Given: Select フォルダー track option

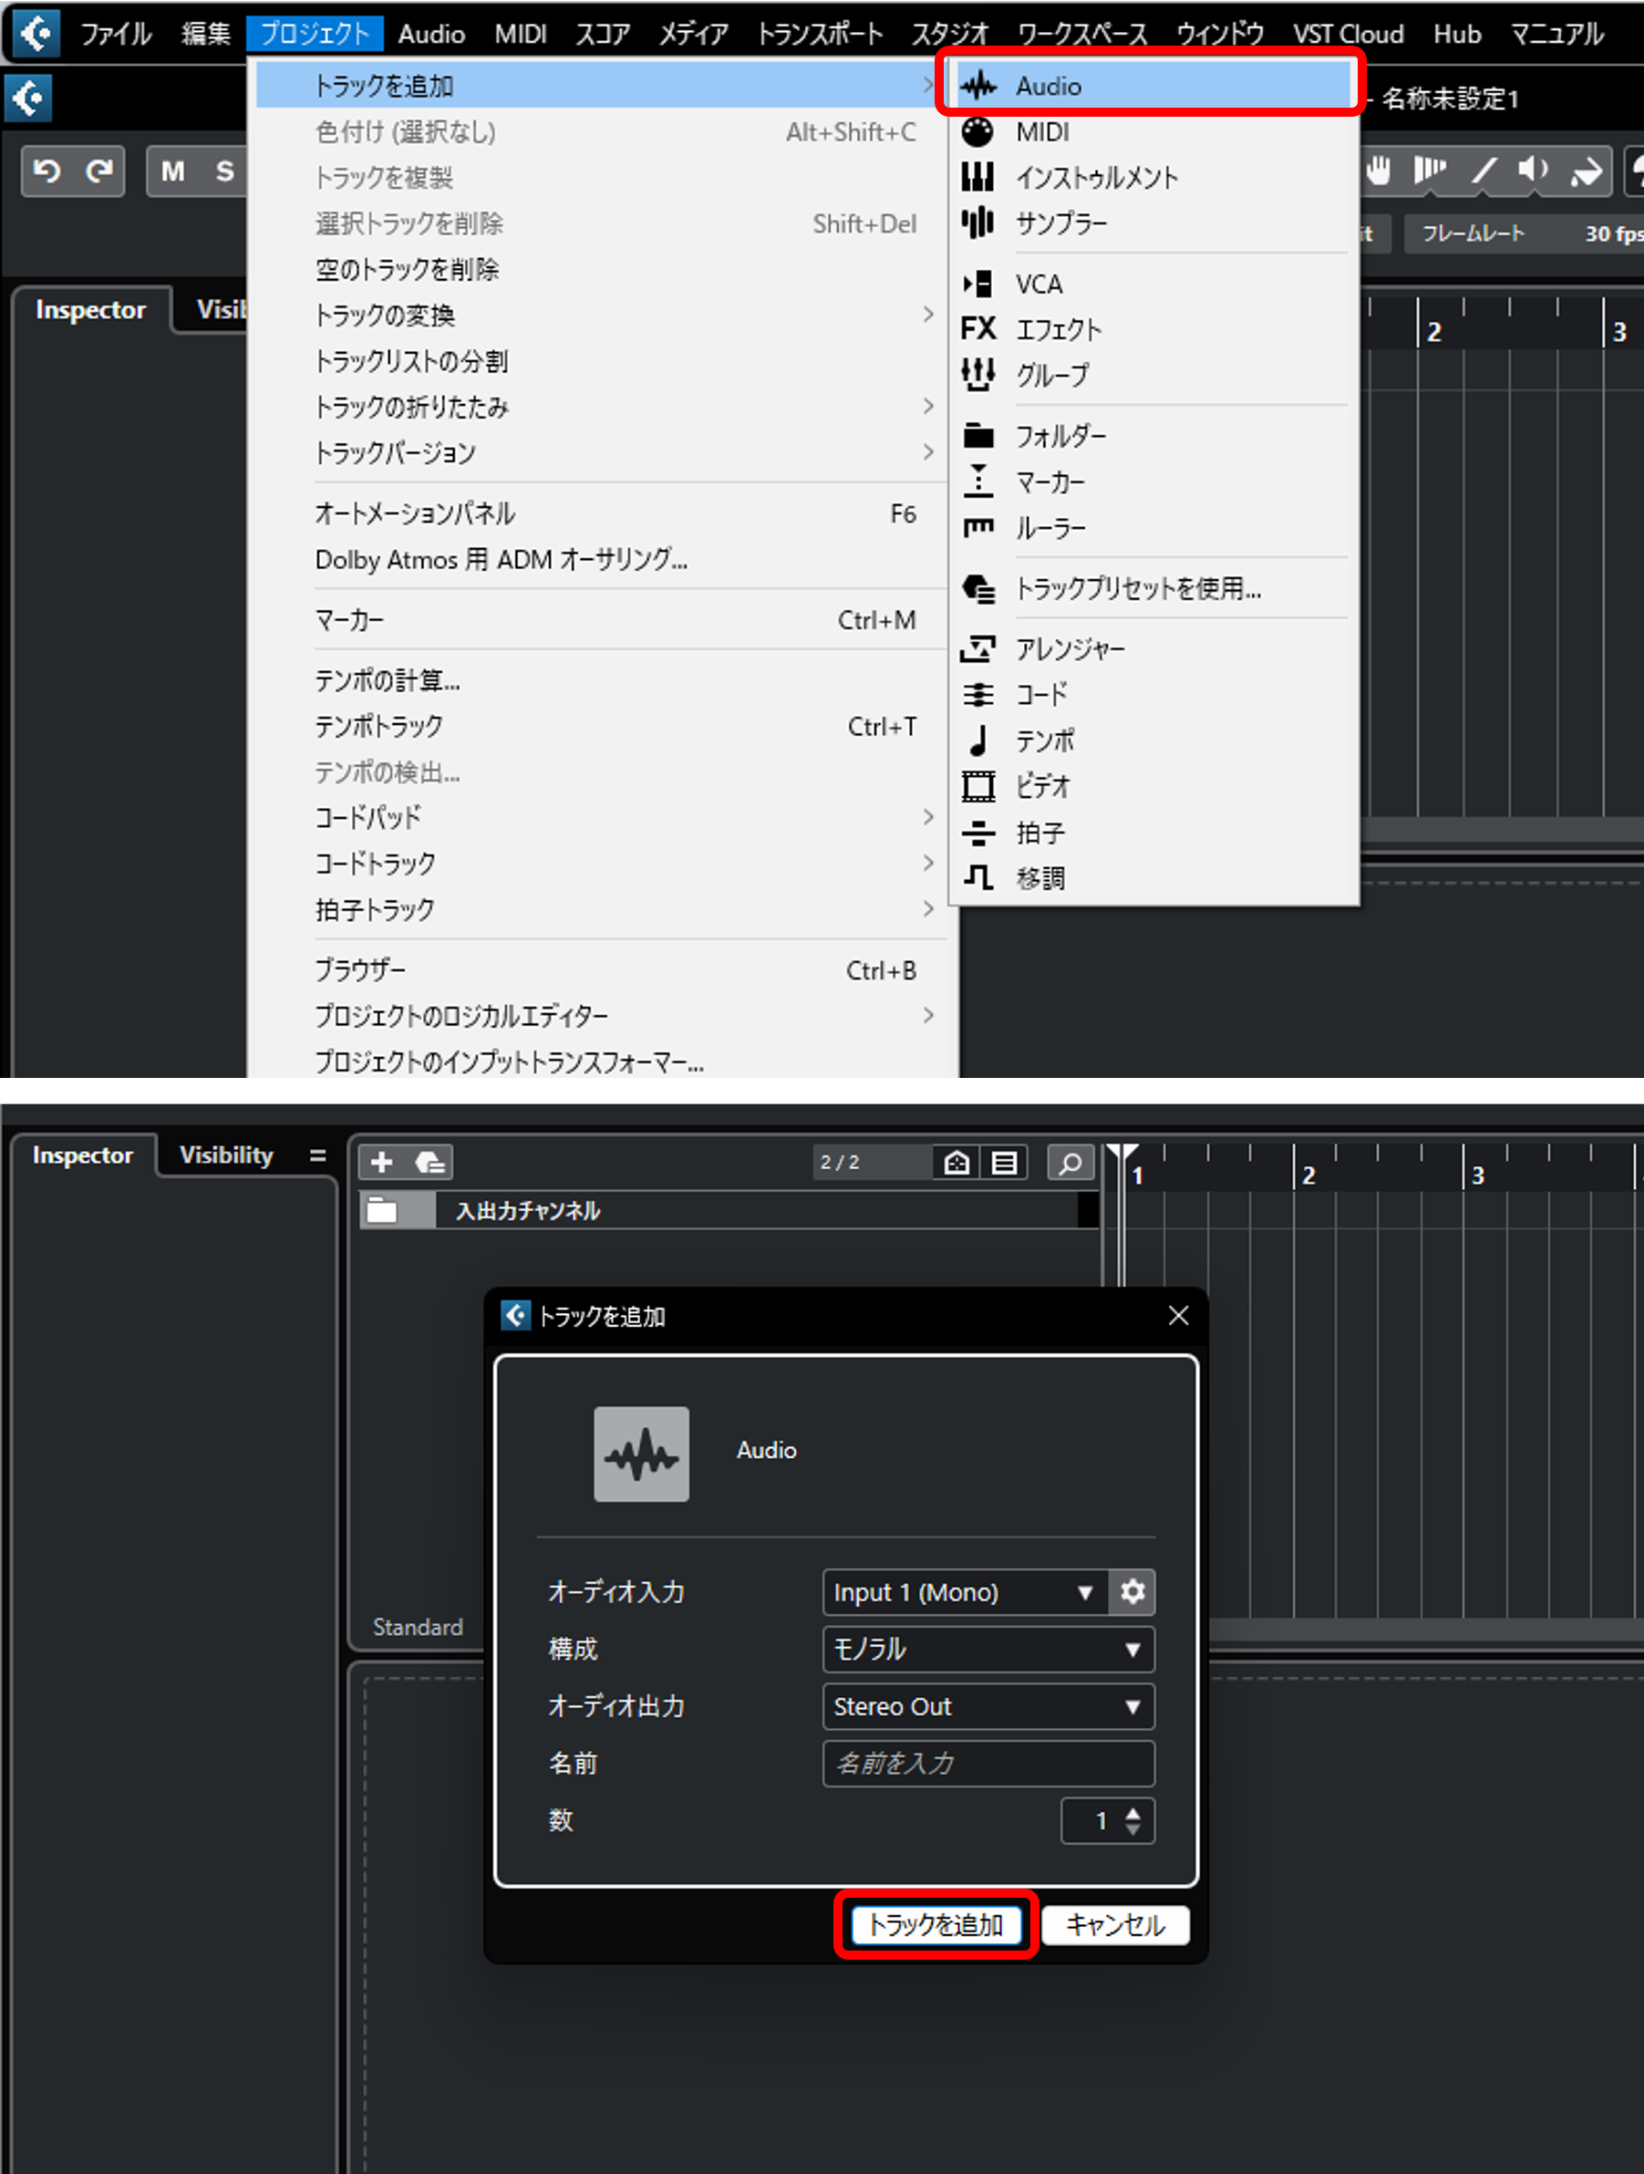Looking at the screenshot, I should click(1152, 435).
